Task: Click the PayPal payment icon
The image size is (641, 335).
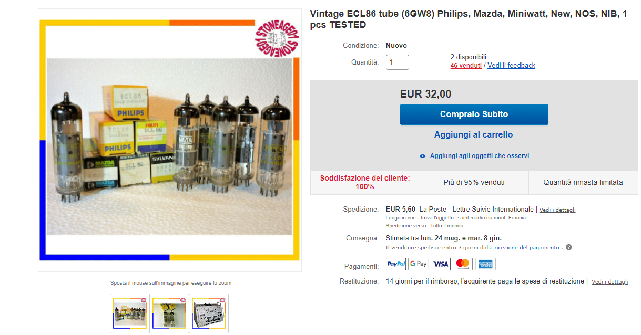Action: click(x=395, y=264)
